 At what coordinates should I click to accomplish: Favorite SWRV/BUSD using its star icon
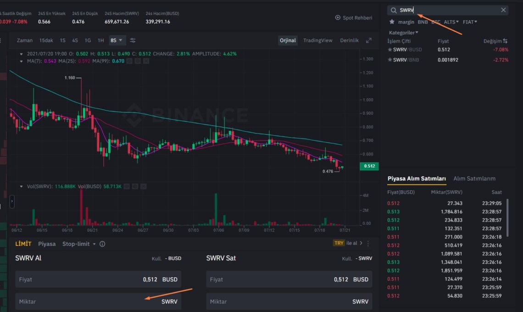pos(391,50)
